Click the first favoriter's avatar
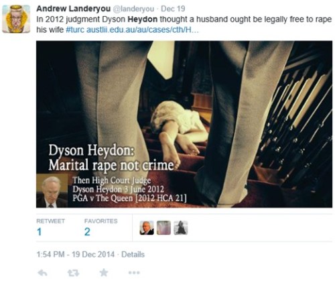 [x=147, y=228]
